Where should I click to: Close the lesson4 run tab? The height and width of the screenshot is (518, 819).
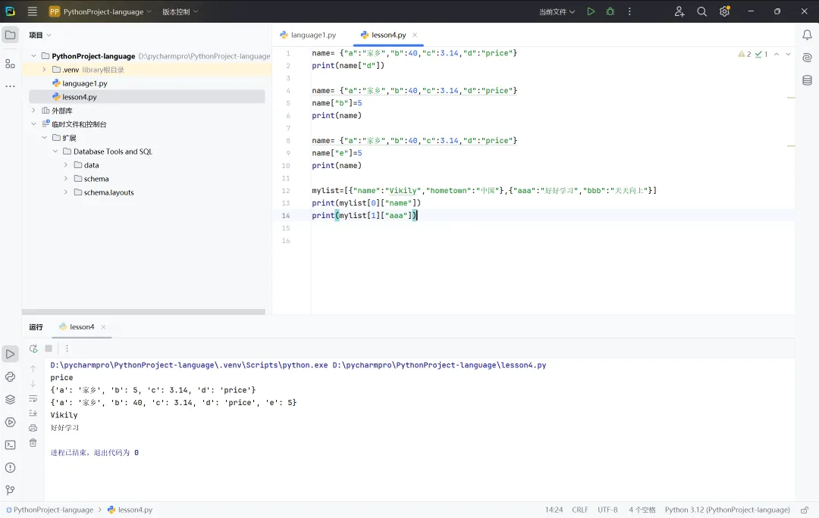[103, 327]
